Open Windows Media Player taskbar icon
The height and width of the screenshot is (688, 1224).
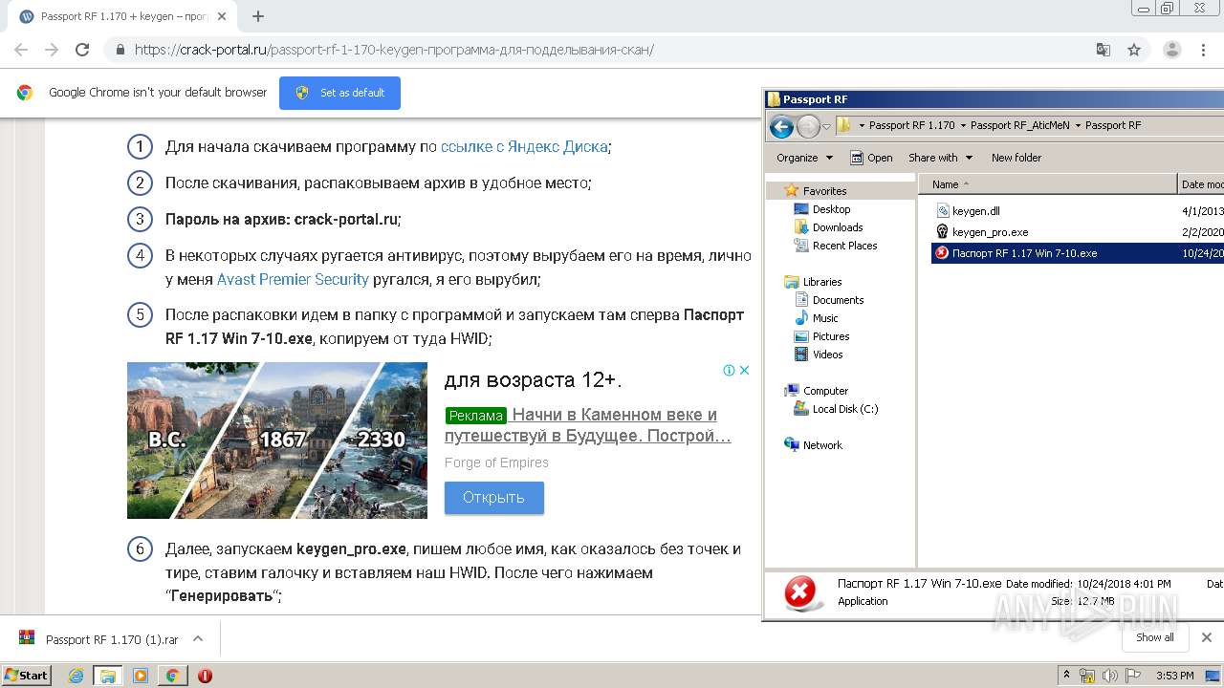click(x=141, y=676)
